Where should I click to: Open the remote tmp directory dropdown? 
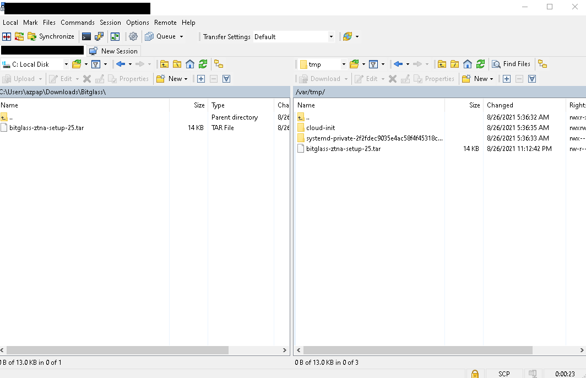[344, 64]
